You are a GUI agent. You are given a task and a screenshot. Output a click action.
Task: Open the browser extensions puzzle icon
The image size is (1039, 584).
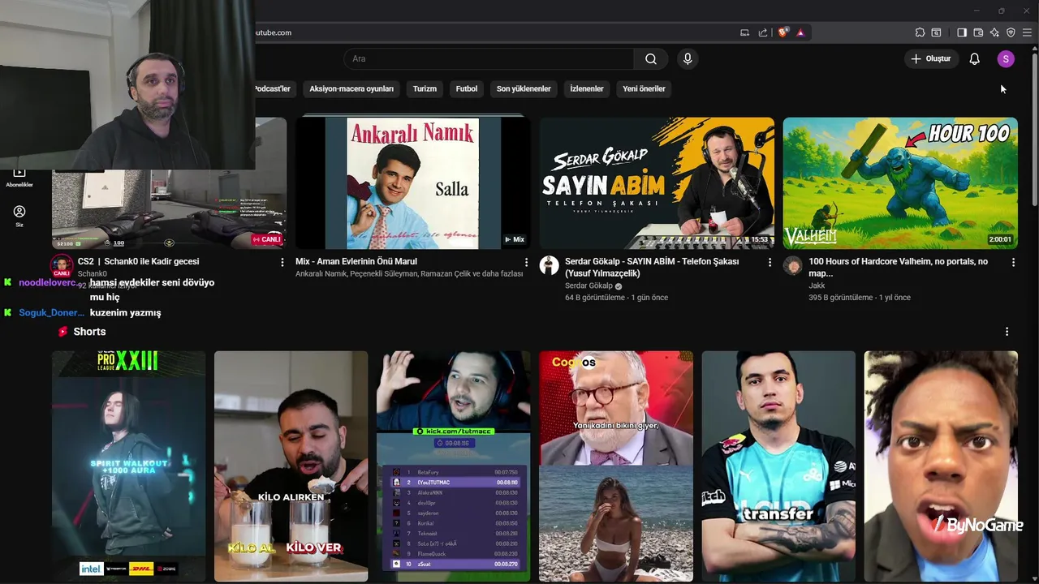[x=920, y=32]
